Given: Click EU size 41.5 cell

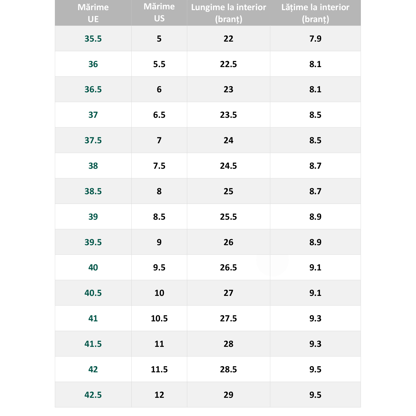Looking at the screenshot, I should tap(93, 344).
